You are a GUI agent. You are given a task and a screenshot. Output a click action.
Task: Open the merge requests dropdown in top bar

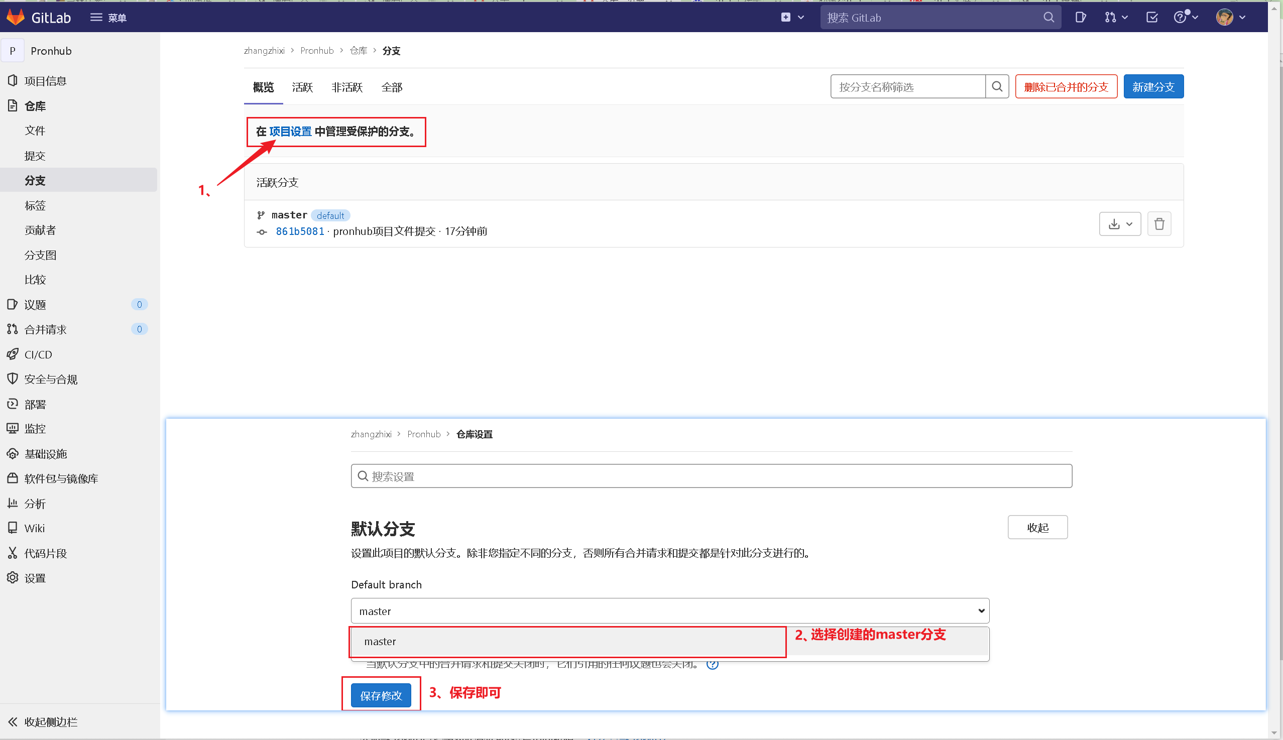1116,17
